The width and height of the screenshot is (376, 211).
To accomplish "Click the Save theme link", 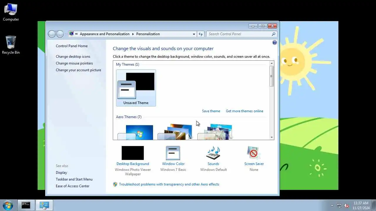I will [x=211, y=111].
